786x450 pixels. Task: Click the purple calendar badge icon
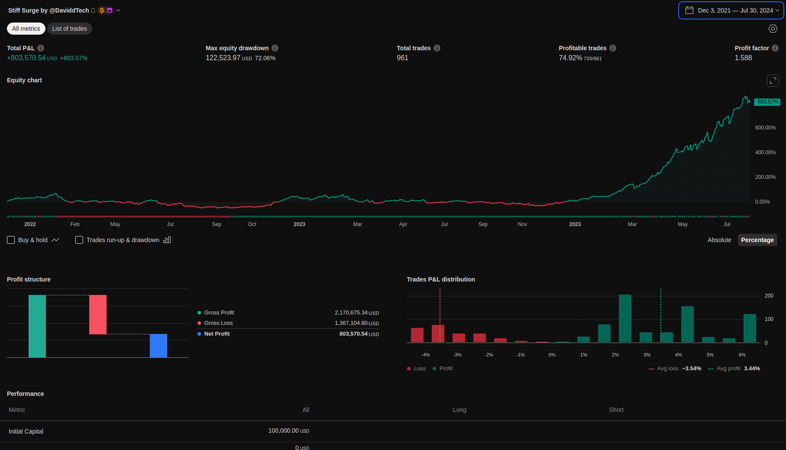[110, 10]
